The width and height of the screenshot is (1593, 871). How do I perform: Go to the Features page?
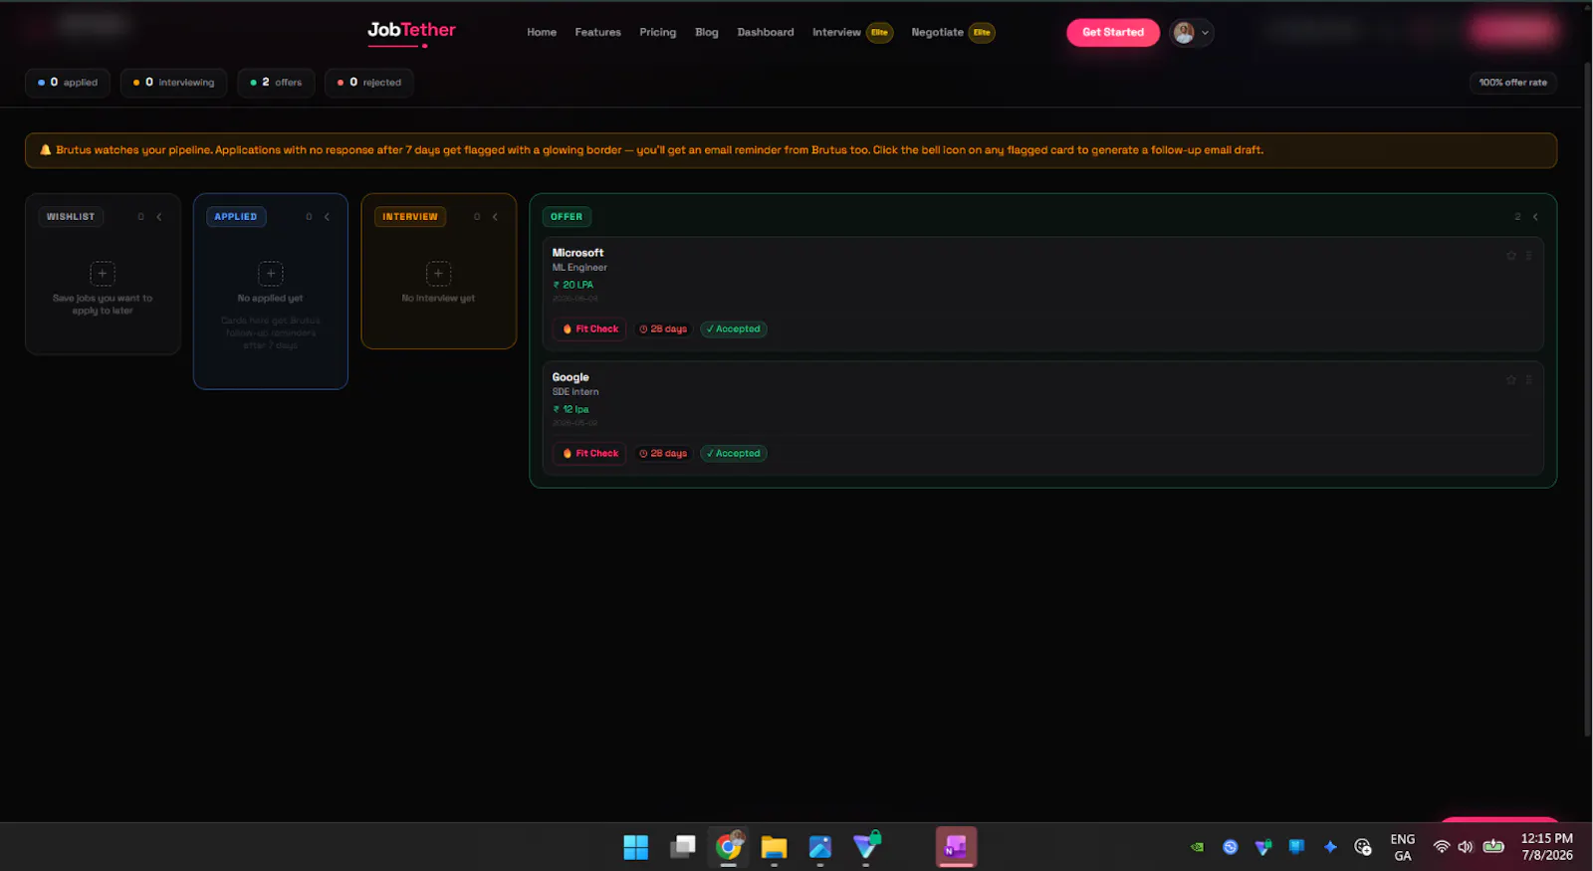pyautogui.click(x=597, y=33)
